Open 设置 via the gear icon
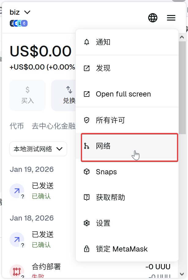 [x=87, y=223]
